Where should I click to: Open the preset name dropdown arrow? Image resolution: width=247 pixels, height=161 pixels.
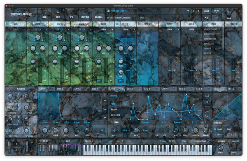tap(188, 11)
